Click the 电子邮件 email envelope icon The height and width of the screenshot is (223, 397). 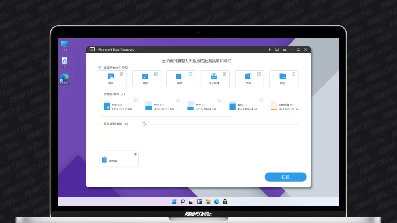pos(214,77)
